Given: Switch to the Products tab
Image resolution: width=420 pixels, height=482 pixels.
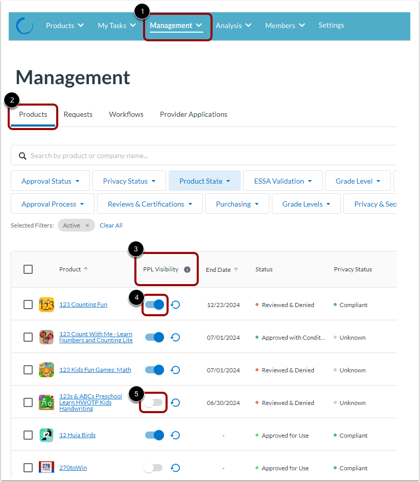Looking at the screenshot, I should [33, 114].
